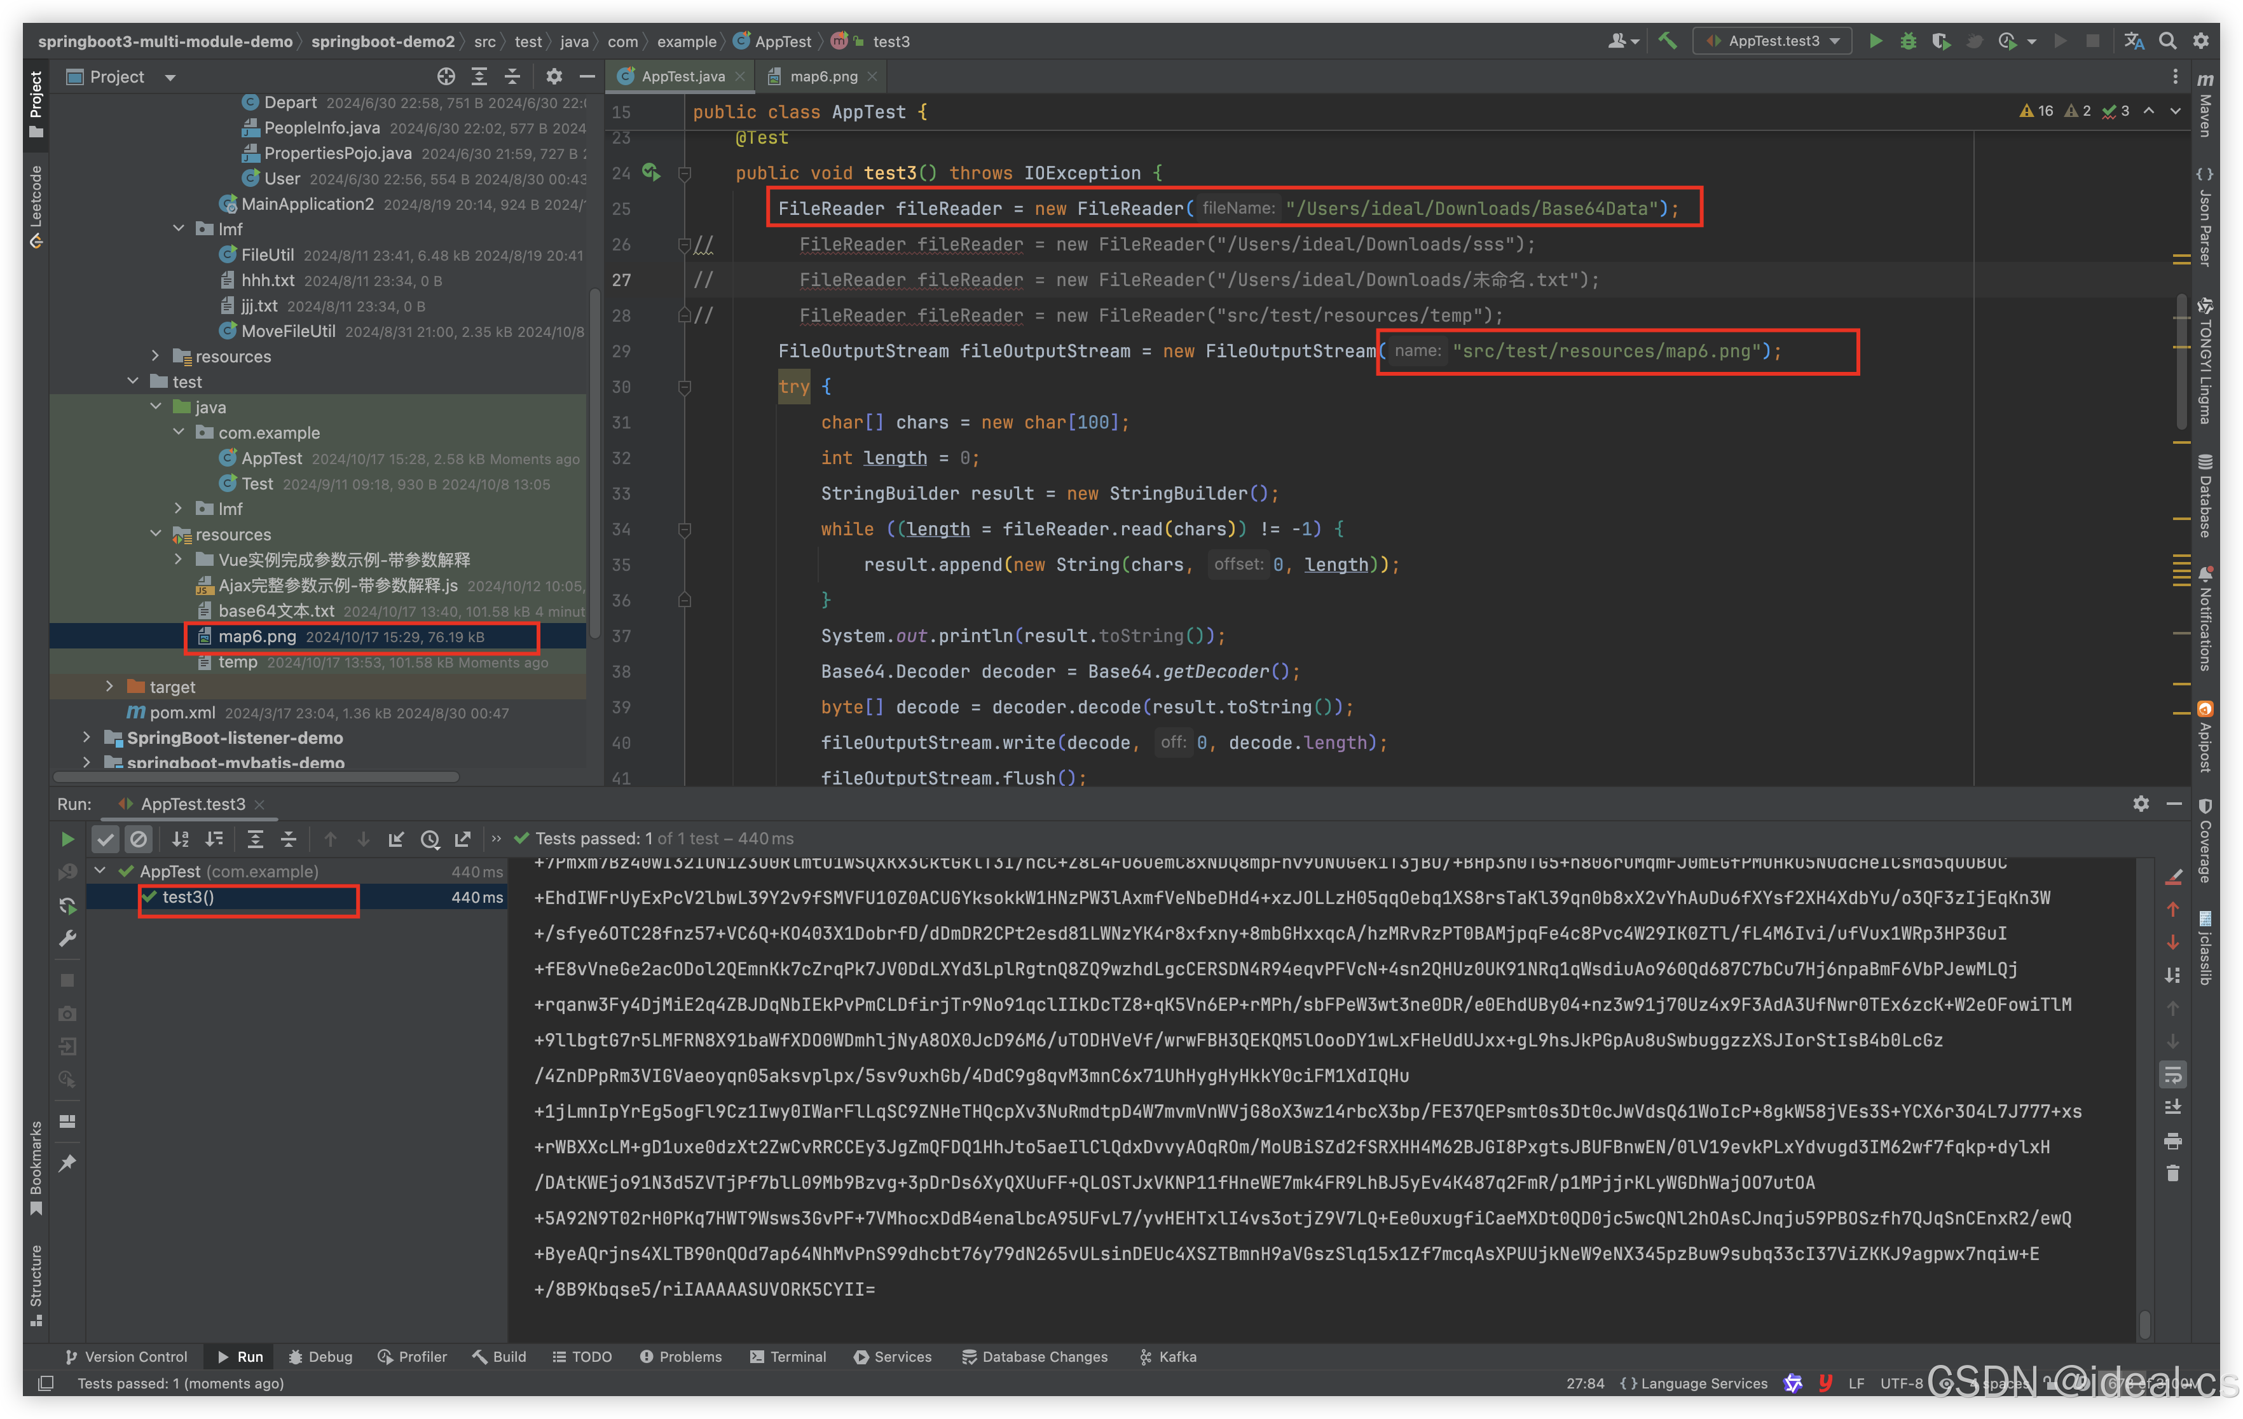Viewport: 2243px width, 1419px height.
Task: Select base64文本.txt file in project tree
Action: pos(276,611)
